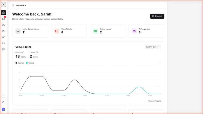Click the search magnifier icon in sidebar
The height and width of the screenshot is (114, 203).
click(x=3, y=102)
